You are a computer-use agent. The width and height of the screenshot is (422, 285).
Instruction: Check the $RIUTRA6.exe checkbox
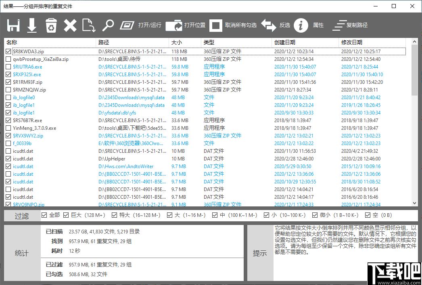pyautogui.click(x=8, y=67)
